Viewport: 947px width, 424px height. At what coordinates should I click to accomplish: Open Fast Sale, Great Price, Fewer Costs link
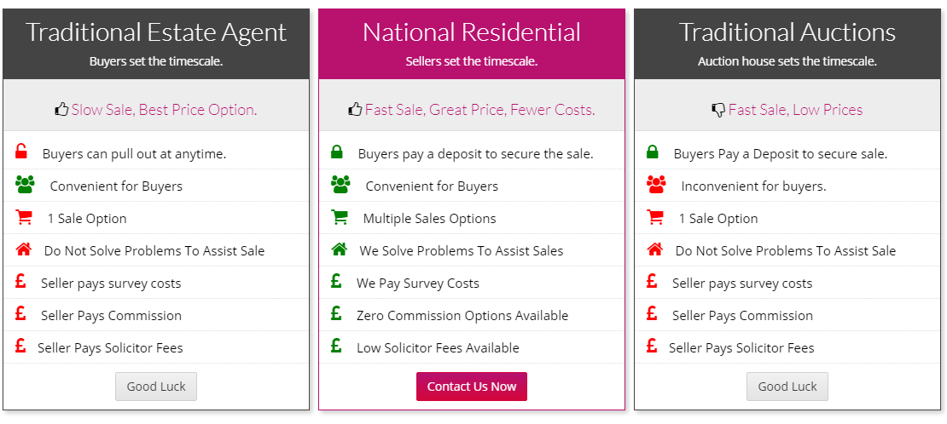pos(480,110)
